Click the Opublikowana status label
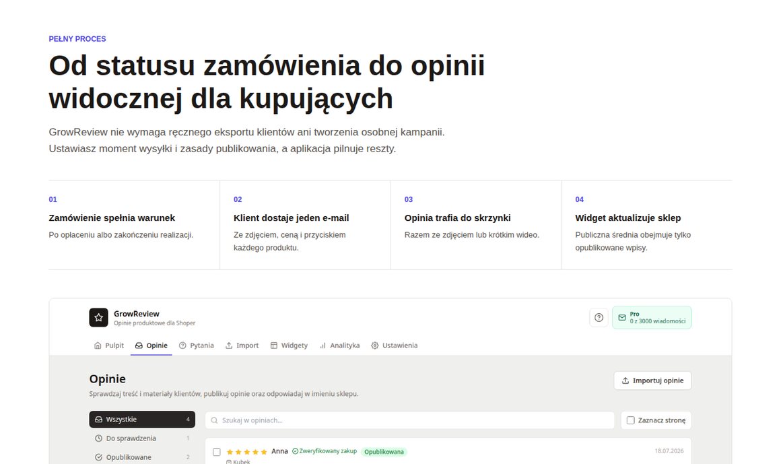781x464 pixels. tap(384, 452)
